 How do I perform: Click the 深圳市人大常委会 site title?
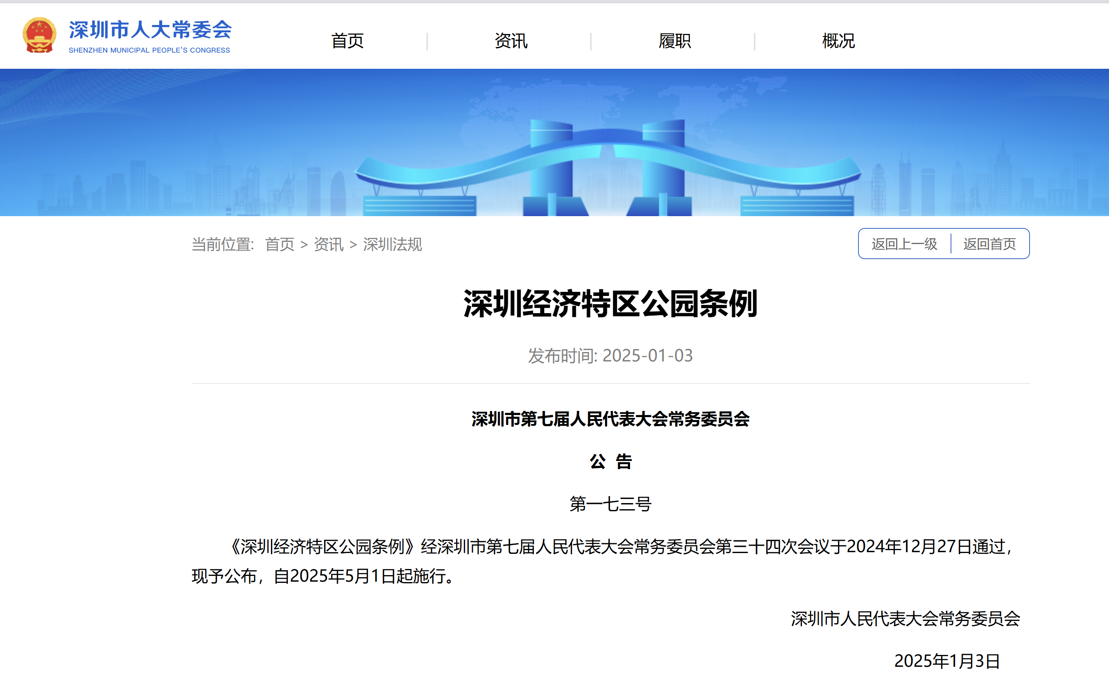coord(150,30)
